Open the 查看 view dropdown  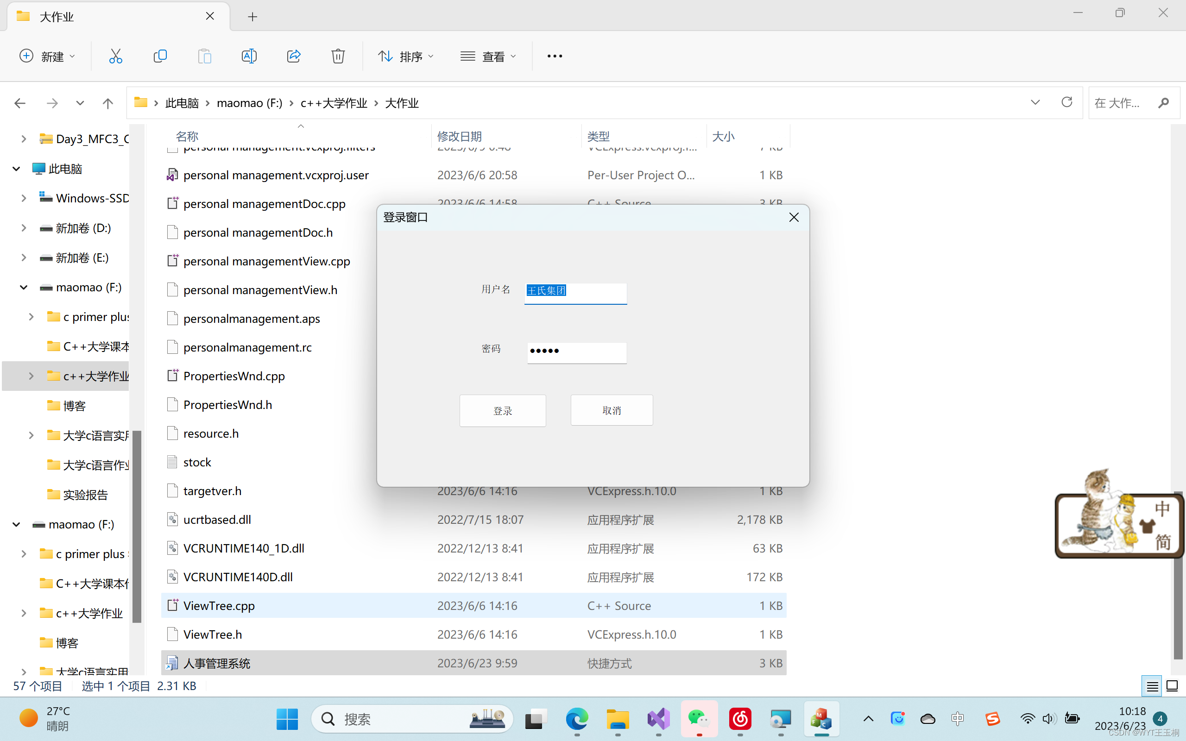pos(488,56)
